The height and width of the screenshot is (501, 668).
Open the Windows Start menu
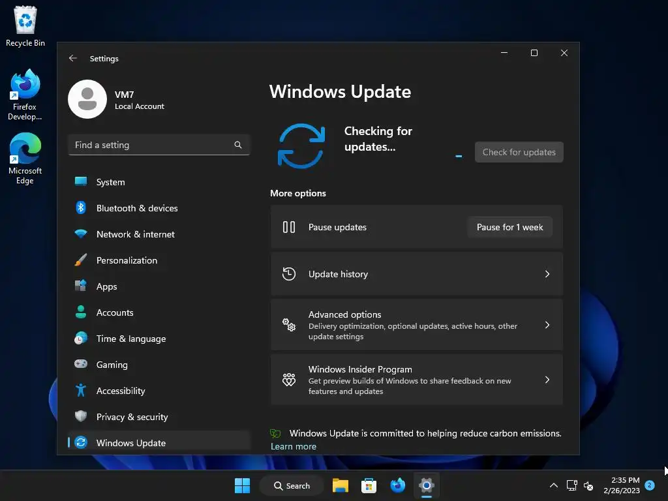pos(243,485)
